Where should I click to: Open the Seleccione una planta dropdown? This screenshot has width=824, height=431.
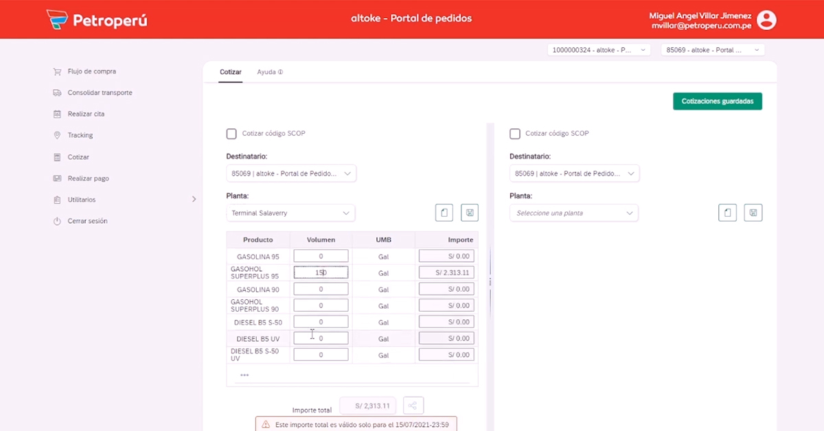(x=574, y=213)
